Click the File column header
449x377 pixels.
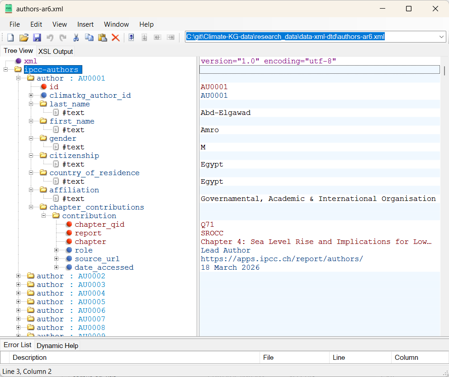click(x=294, y=358)
